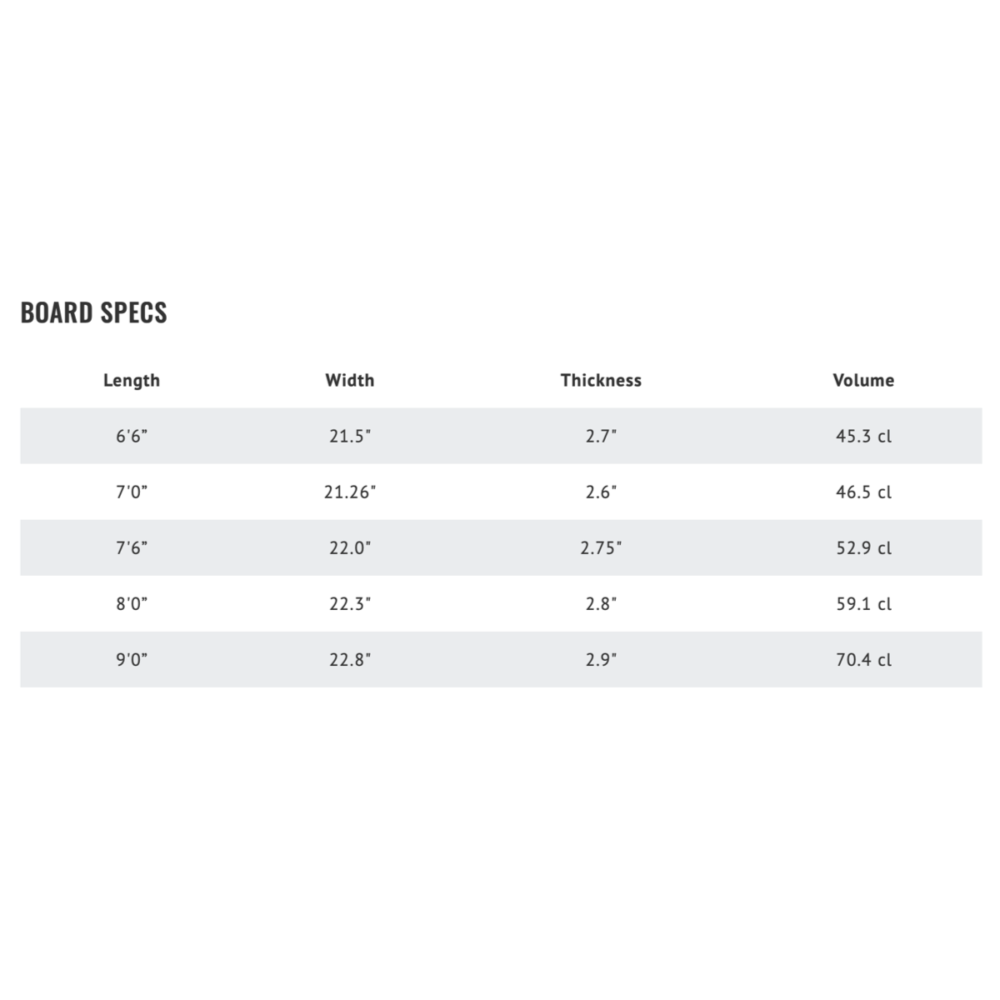Screen dimensions: 1000x1000
Task: Click the 22.8" width value
Action: coord(350,660)
